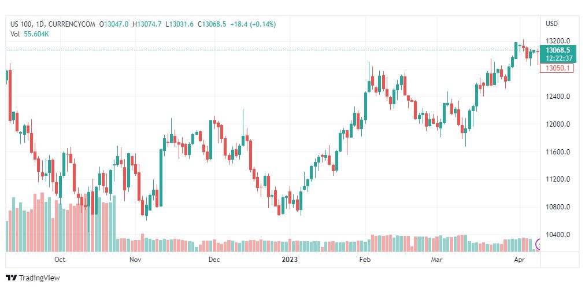Click the 1D interval text in legend

click(39, 24)
